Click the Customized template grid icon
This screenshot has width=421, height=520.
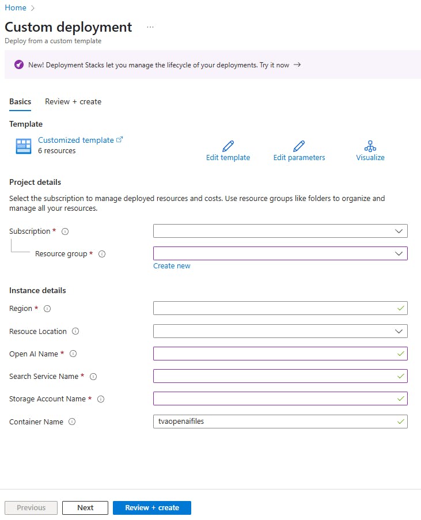pyautogui.click(x=24, y=146)
